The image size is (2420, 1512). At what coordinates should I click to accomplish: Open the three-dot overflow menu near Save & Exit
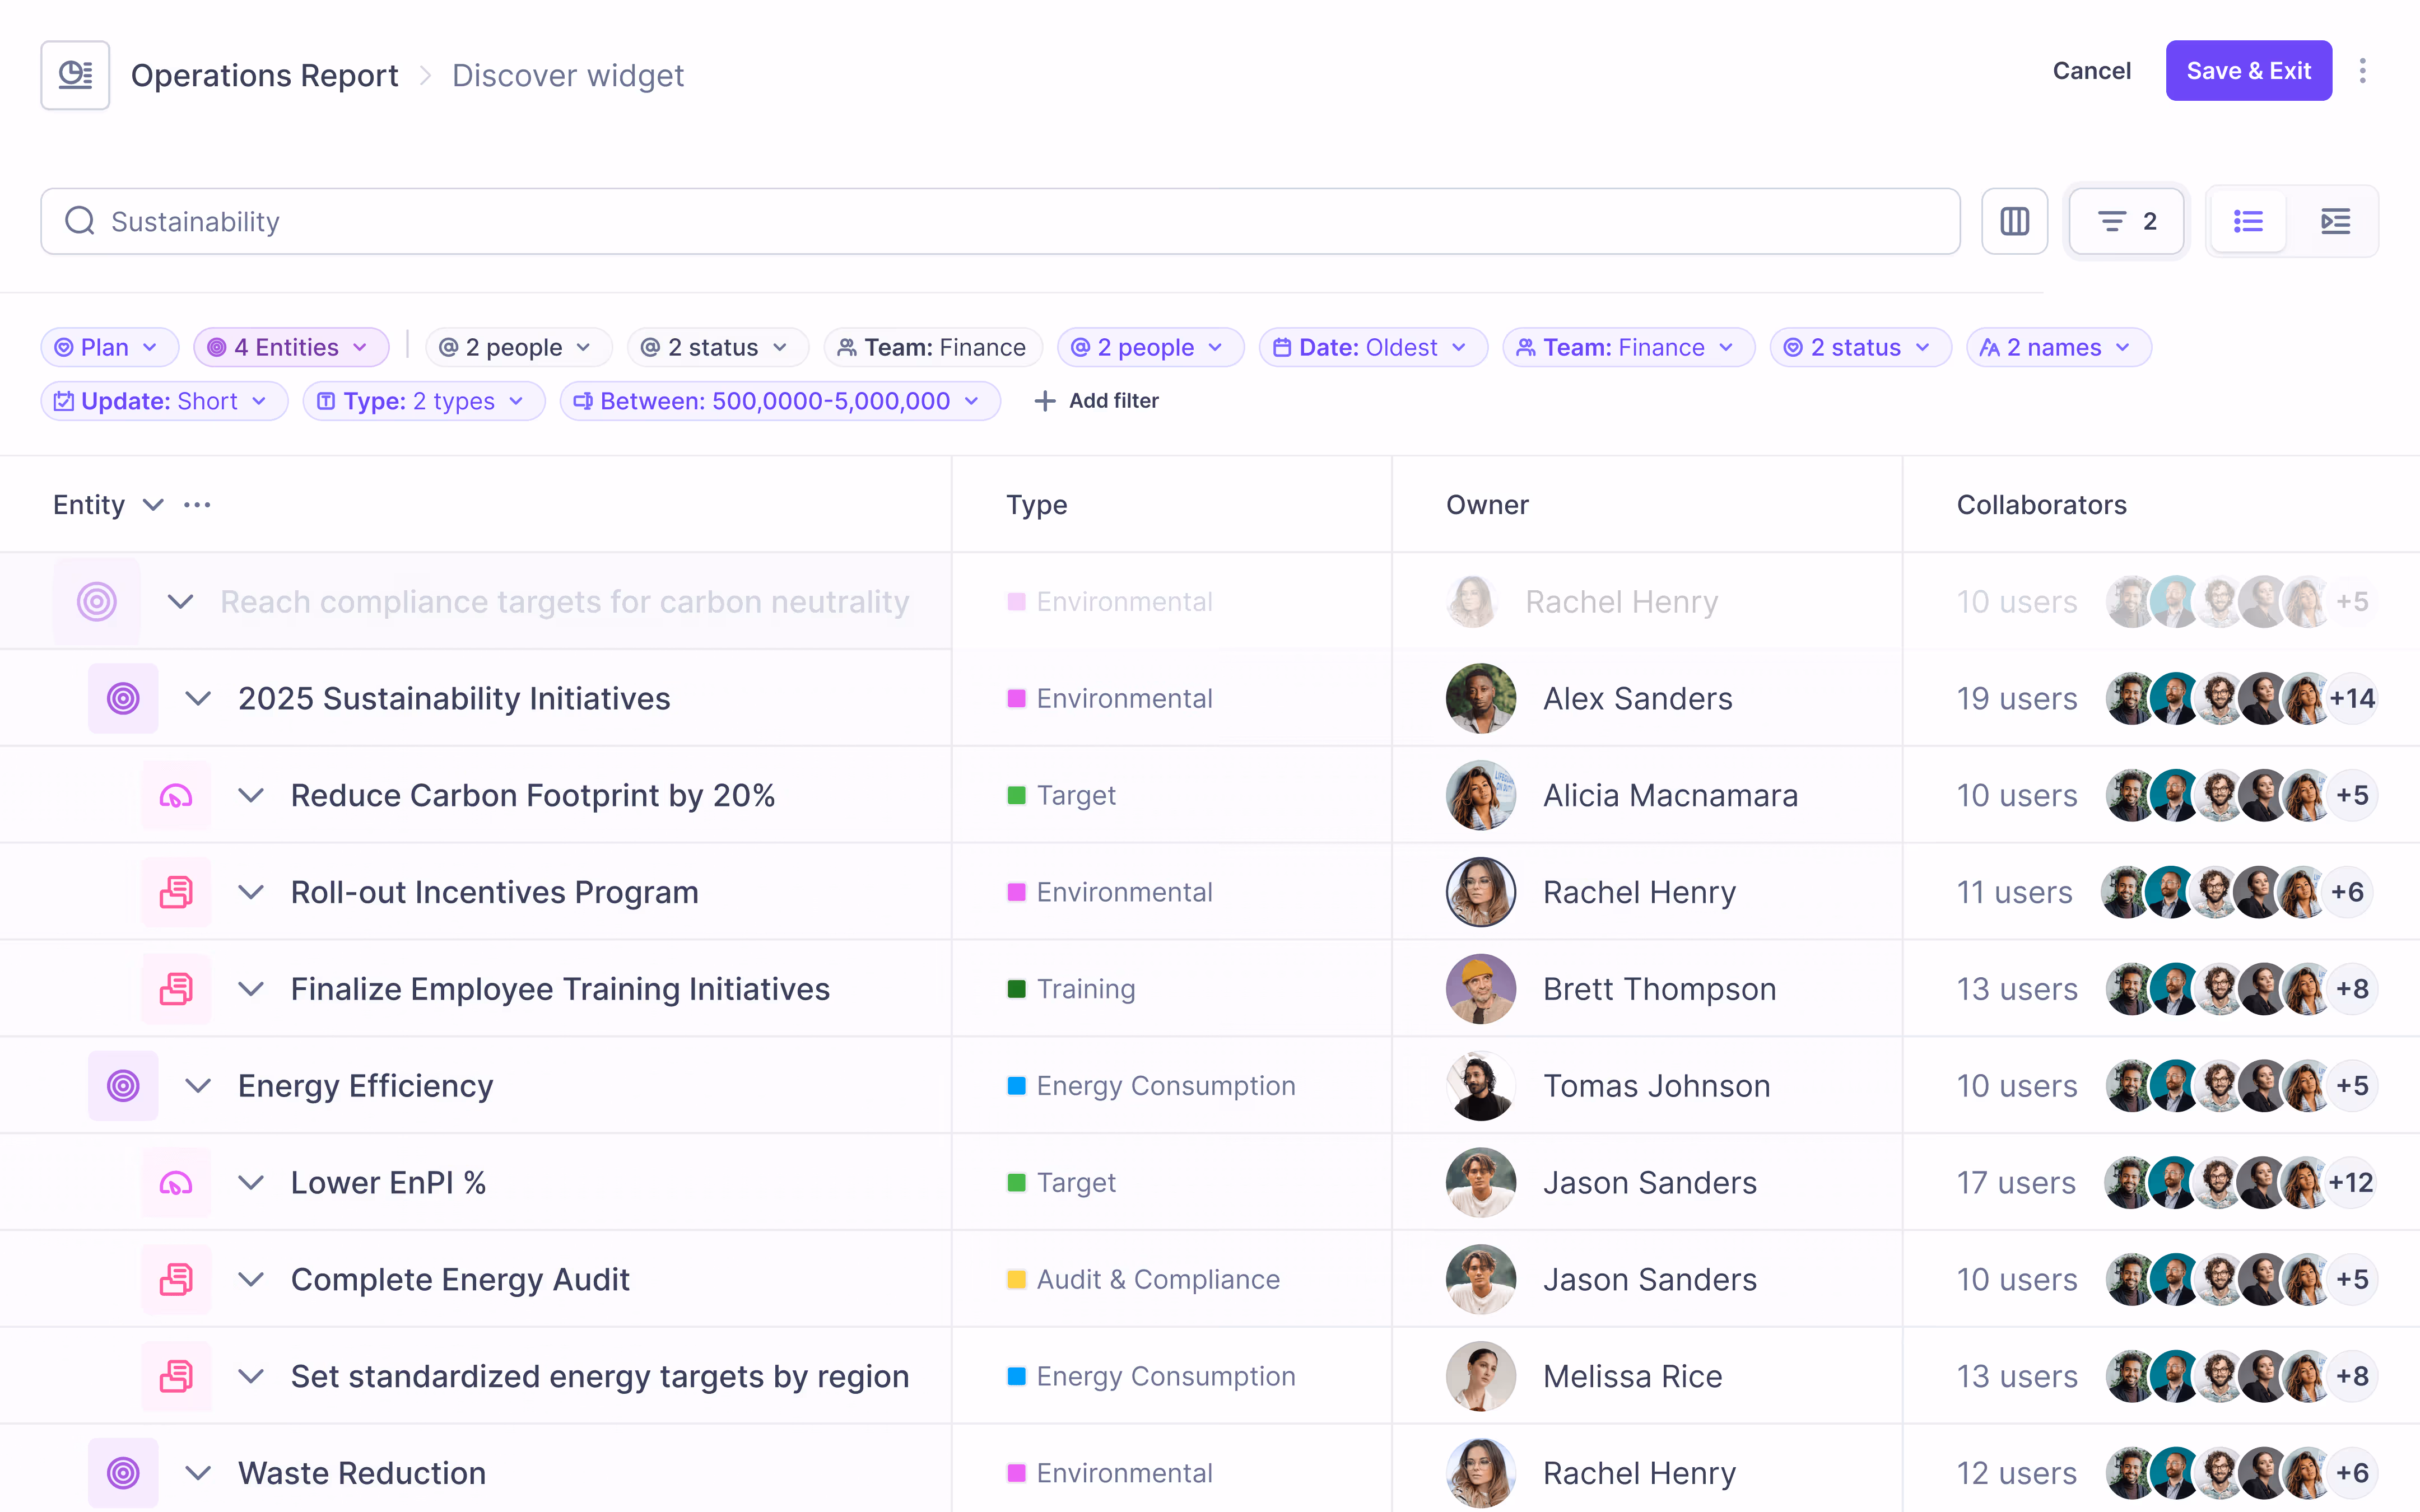click(x=2364, y=71)
